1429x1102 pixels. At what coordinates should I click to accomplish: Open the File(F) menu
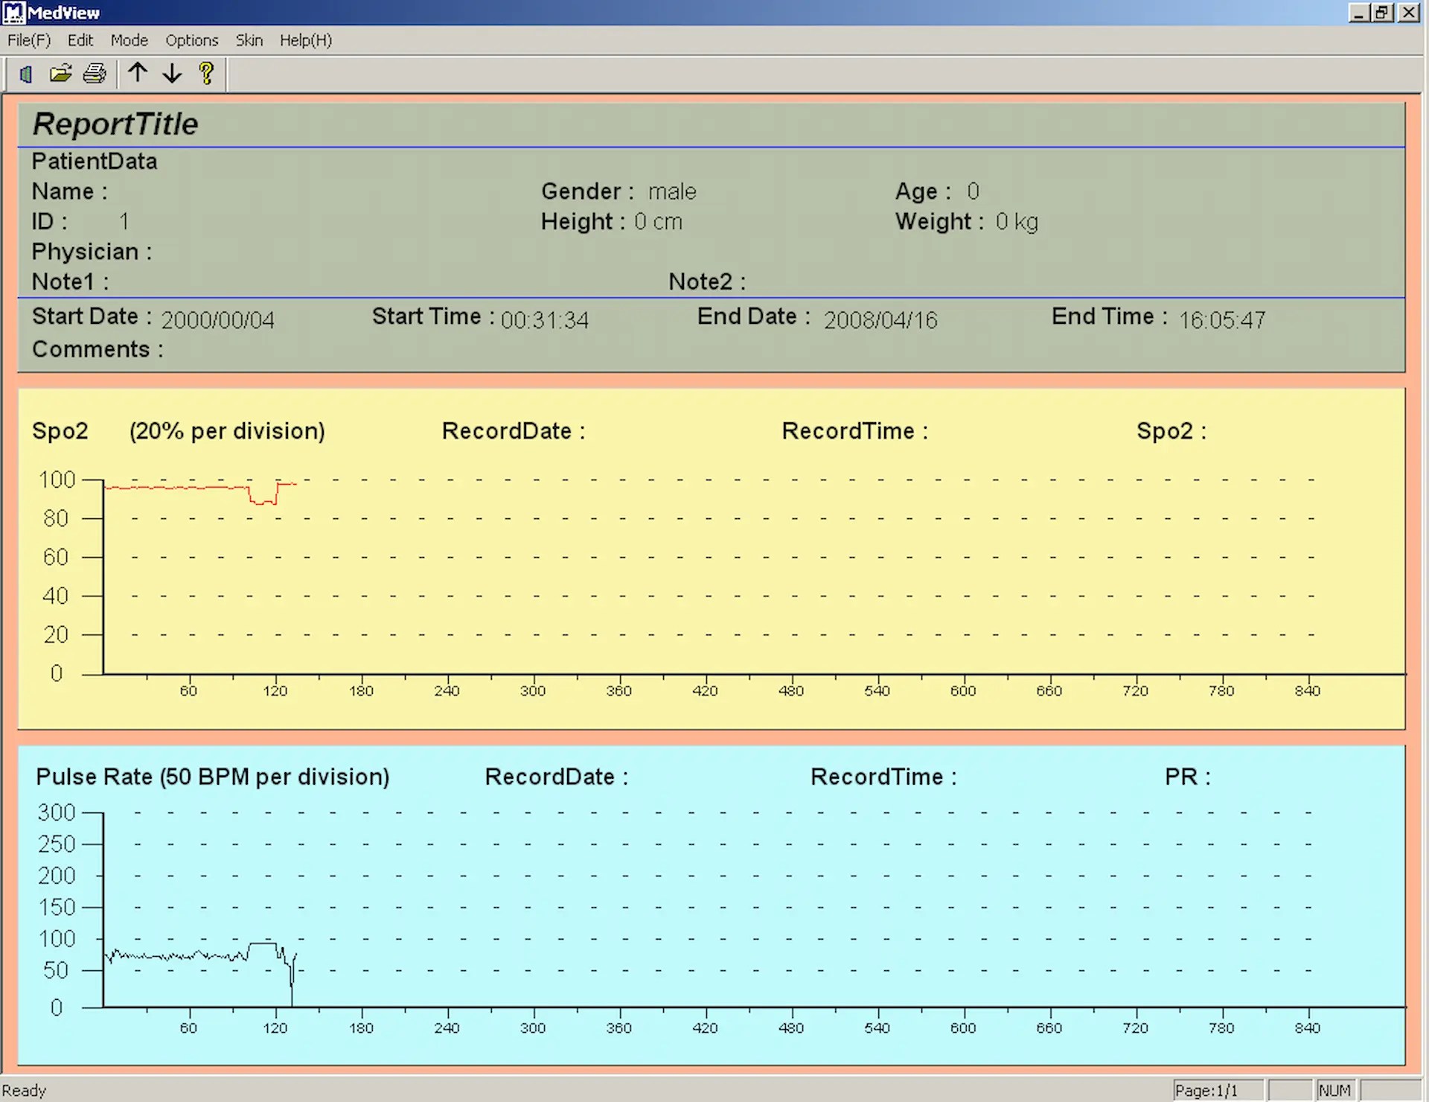[28, 40]
